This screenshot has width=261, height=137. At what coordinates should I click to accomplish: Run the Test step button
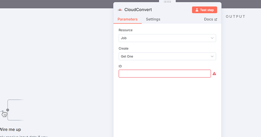point(204,10)
